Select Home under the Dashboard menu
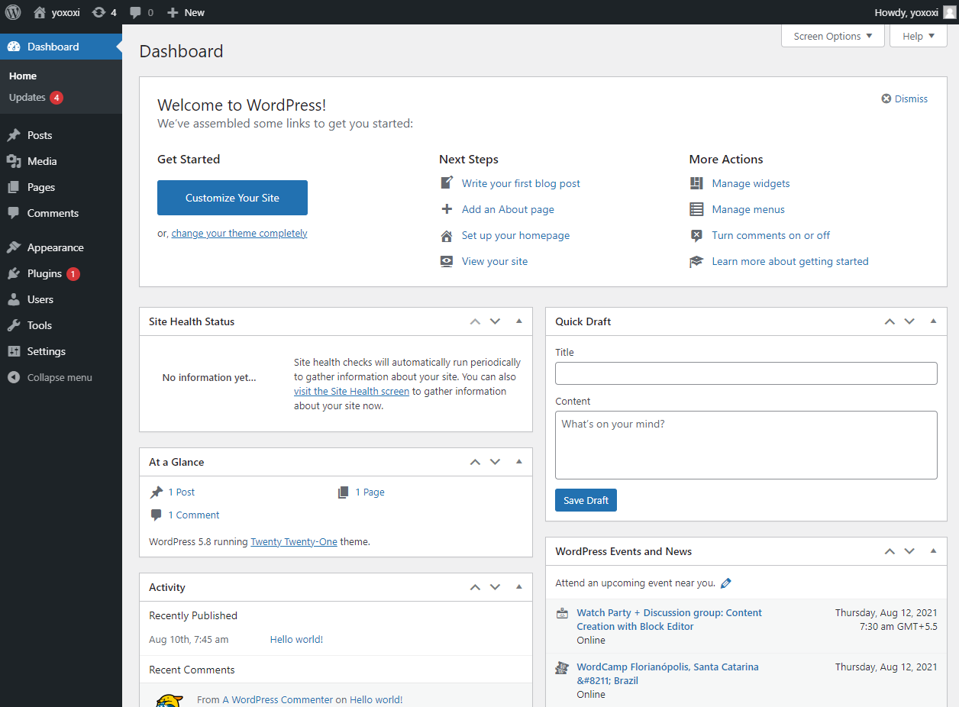The width and height of the screenshot is (959, 707). pos(23,76)
